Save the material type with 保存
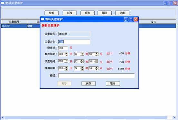 point(89,83)
